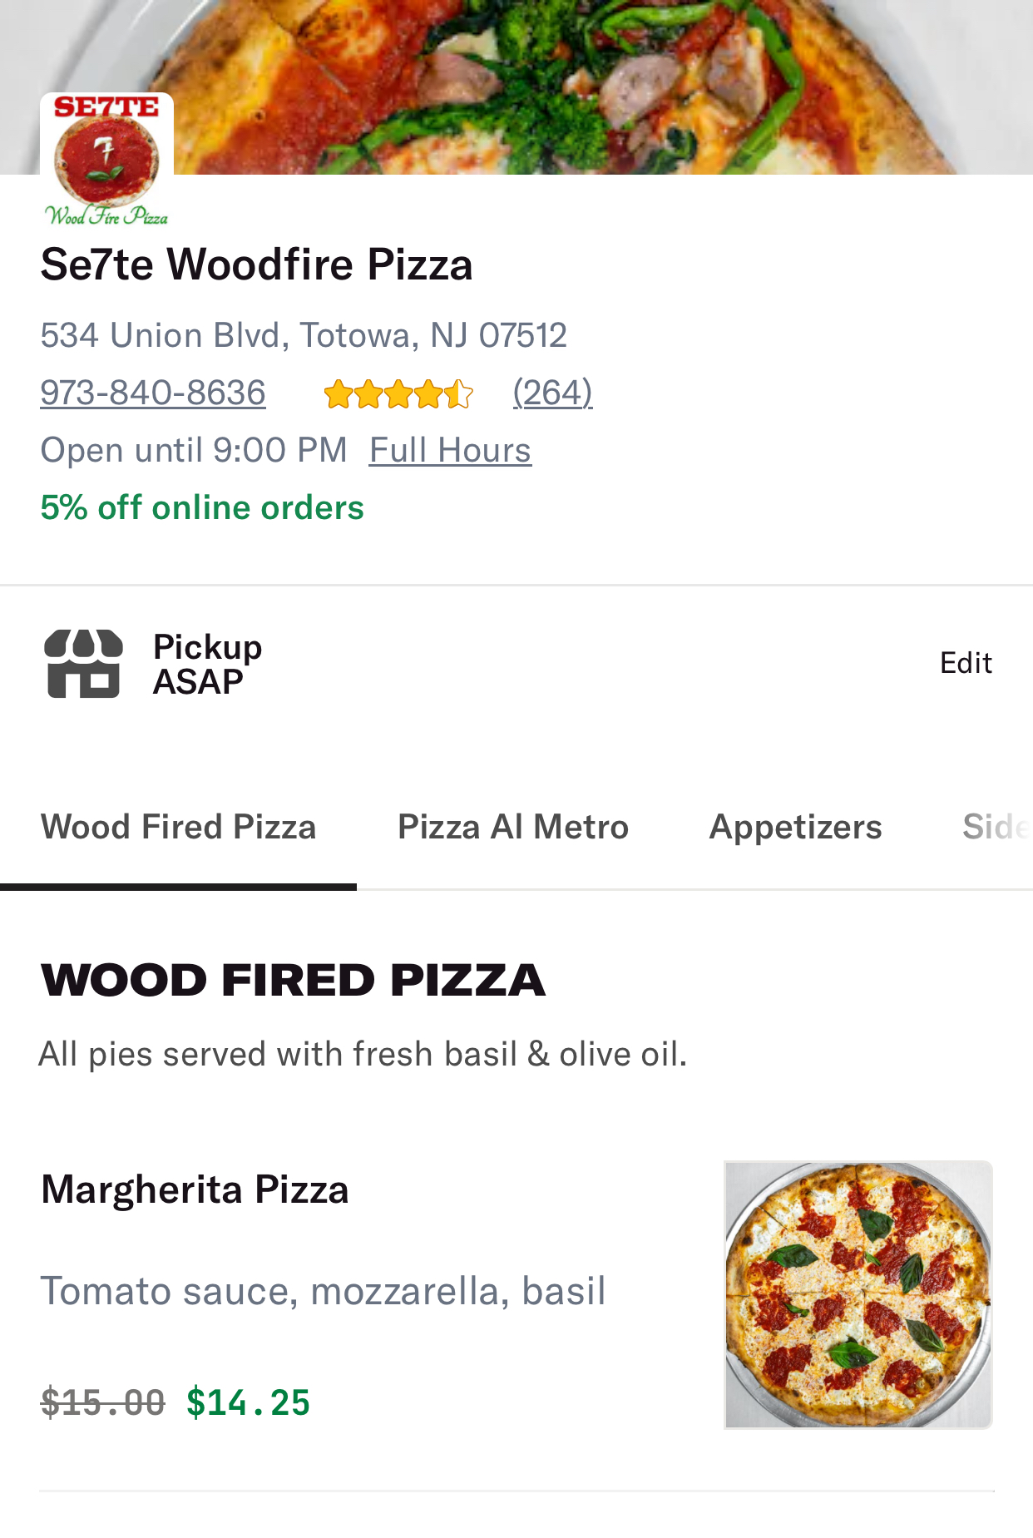The image size is (1033, 1538).
Task: Click the discounted $14.25 price
Action: coord(248,1402)
